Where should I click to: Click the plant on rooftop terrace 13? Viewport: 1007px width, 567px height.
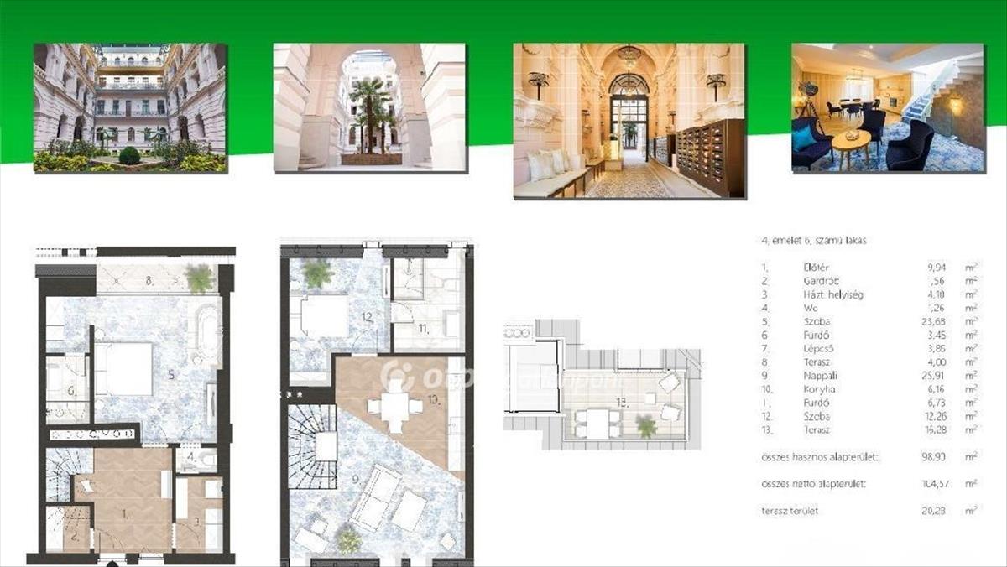pyautogui.click(x=646, y=426)
